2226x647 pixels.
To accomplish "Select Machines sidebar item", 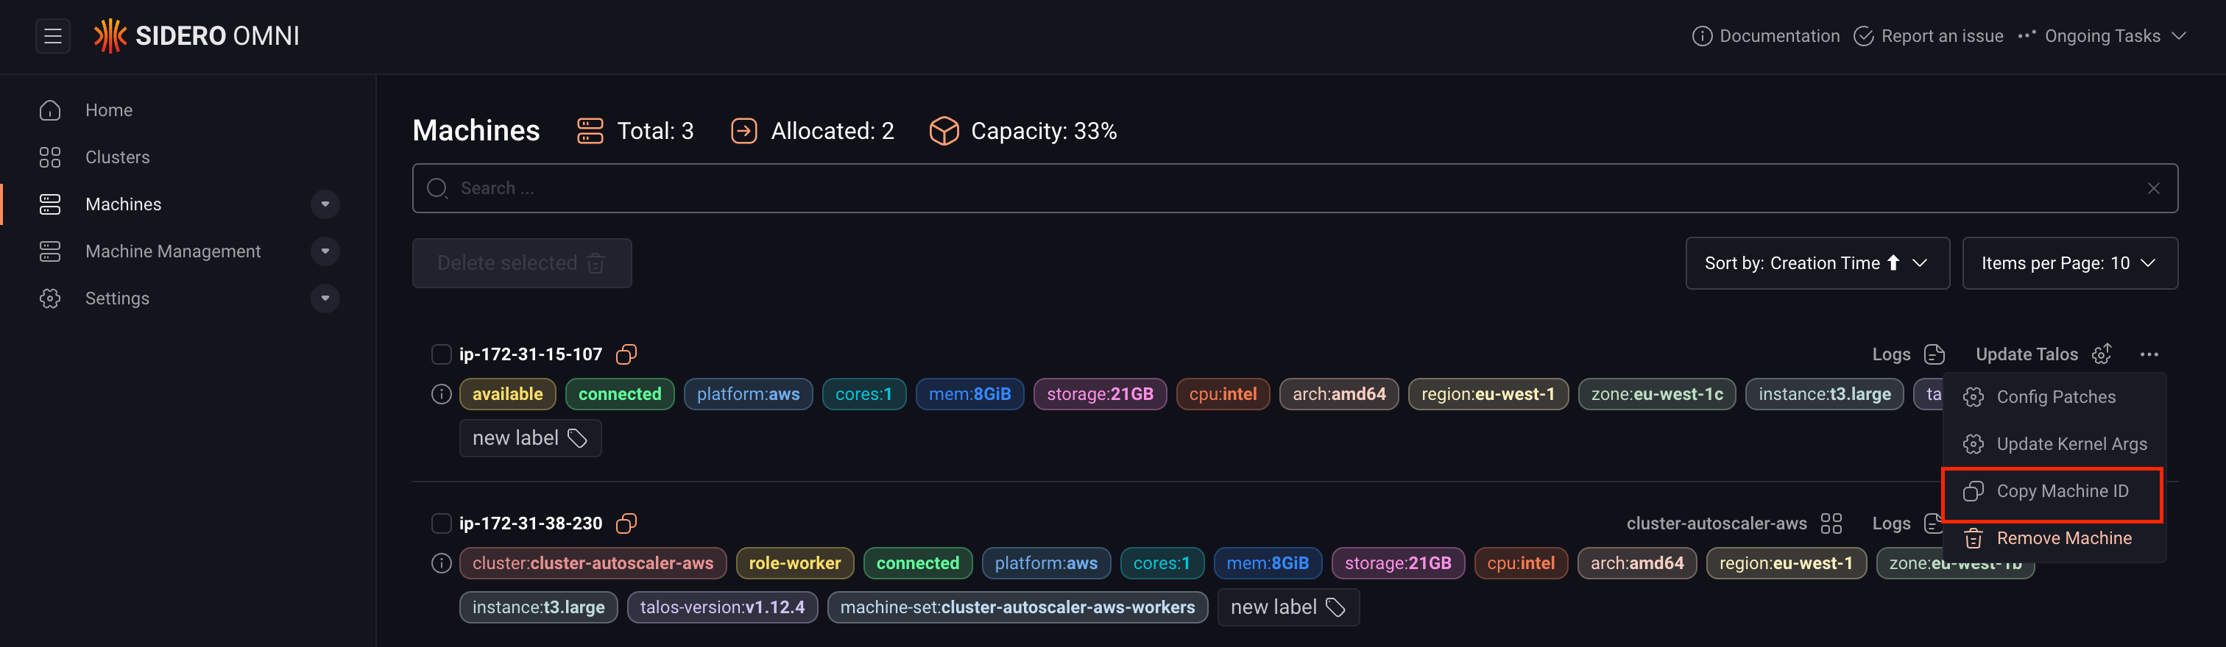I will click(x=124, y=204).
